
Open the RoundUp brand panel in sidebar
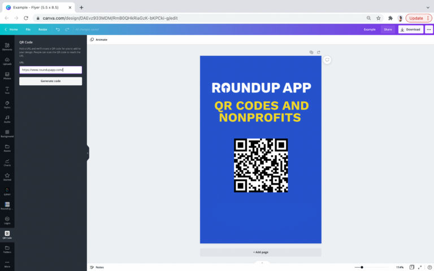(7, 206)
